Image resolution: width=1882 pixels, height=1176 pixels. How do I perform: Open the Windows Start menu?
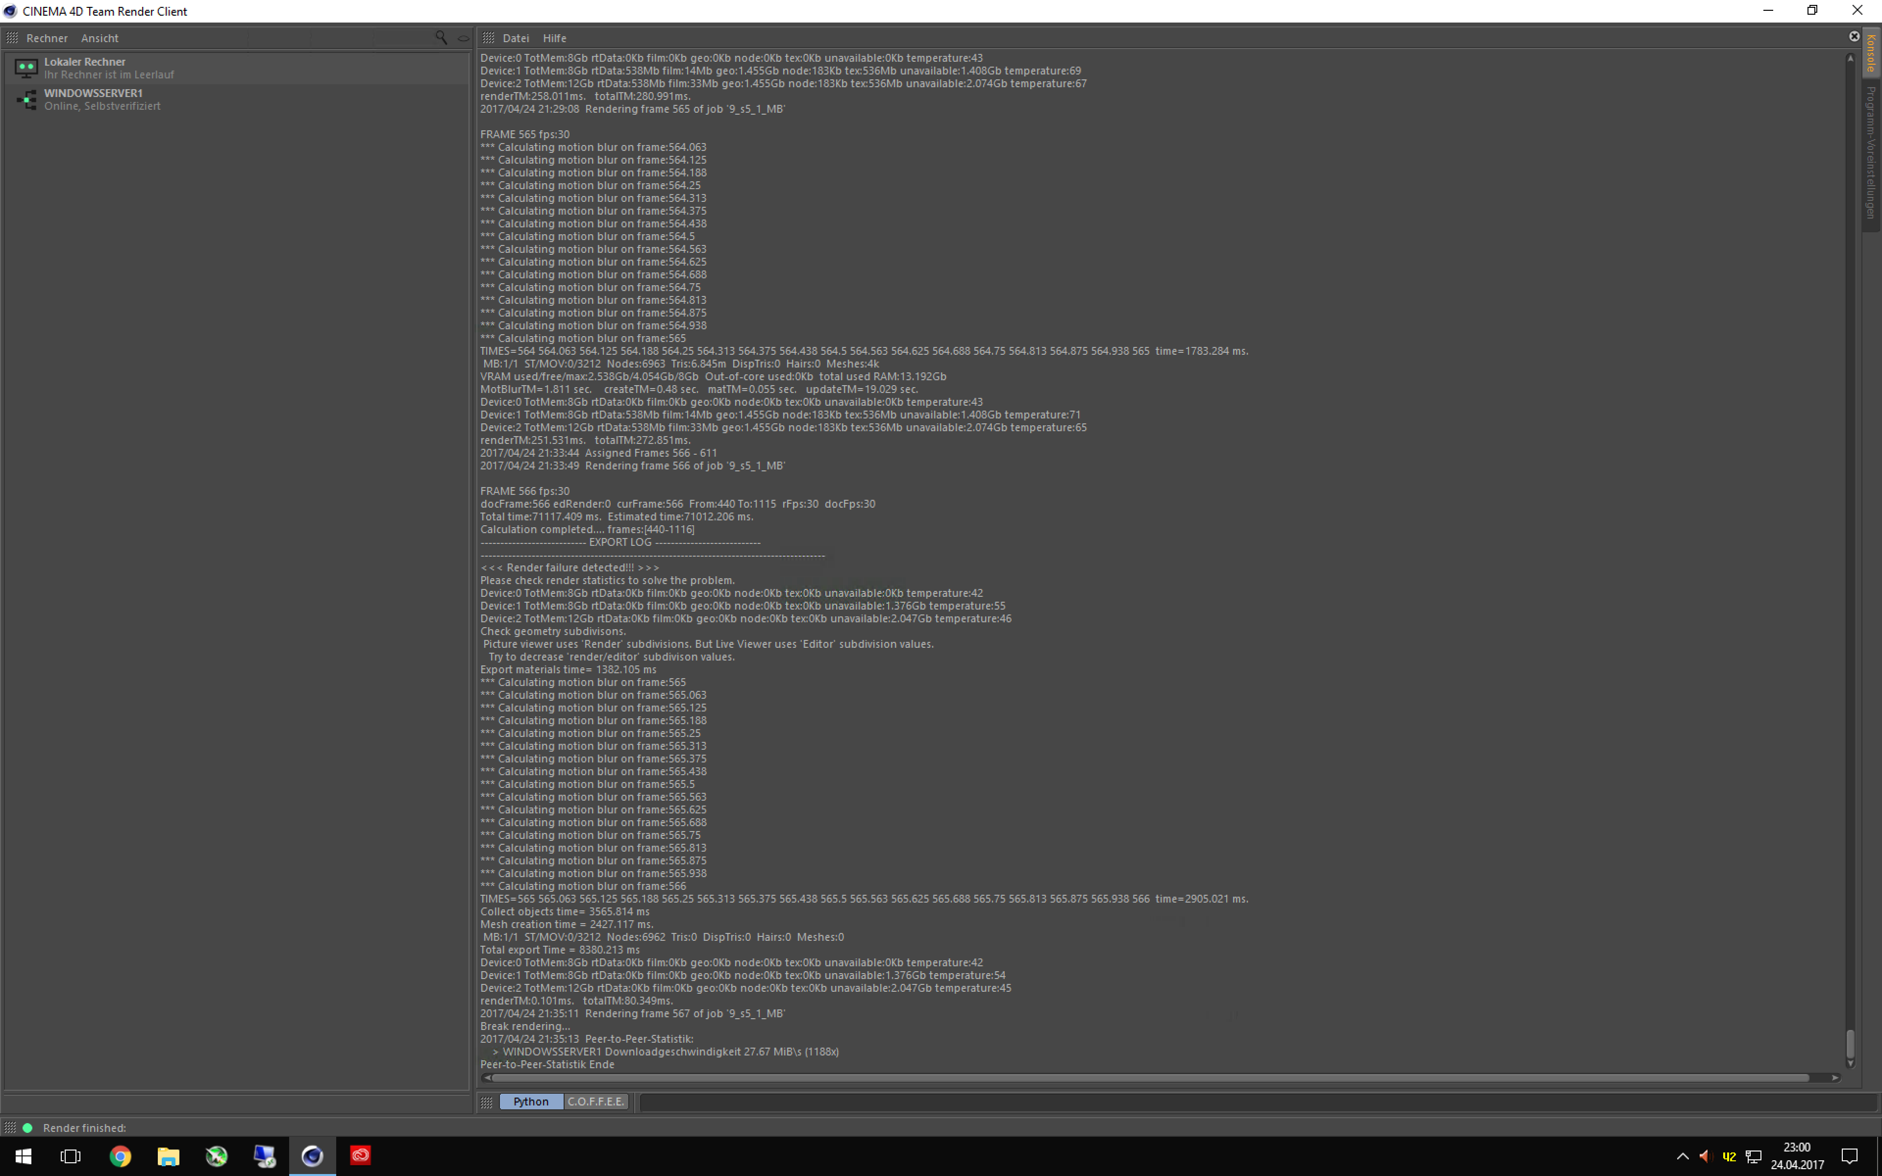click(24, 1156)
